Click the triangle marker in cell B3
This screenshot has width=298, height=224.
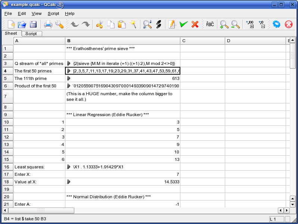coord(69,63)
